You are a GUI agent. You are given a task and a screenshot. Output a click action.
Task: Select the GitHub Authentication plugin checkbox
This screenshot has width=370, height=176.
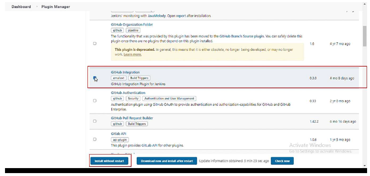coord(95,101)
